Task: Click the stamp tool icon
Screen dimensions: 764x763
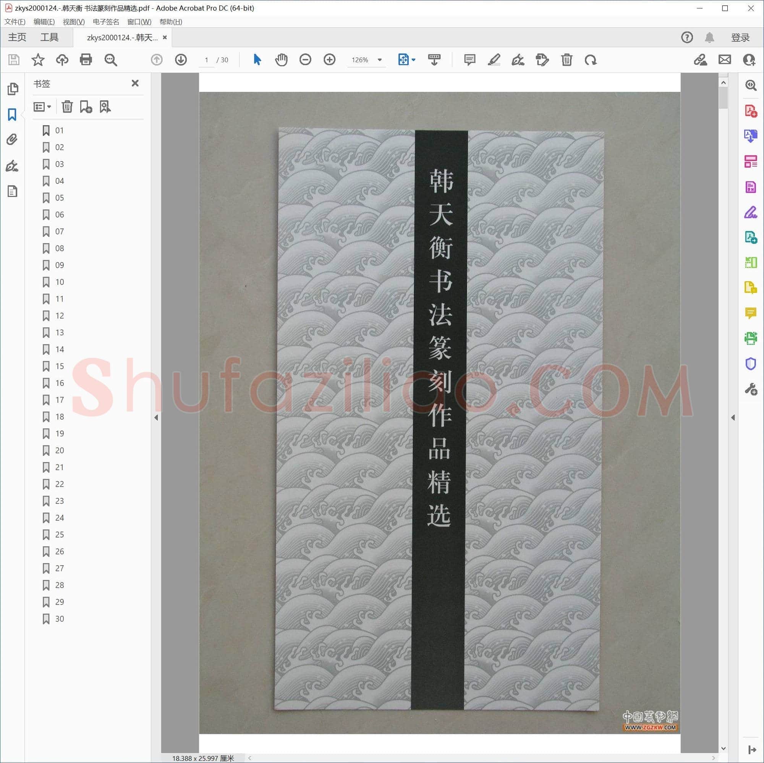Action: pyautogui.click(x=542, y=60)
